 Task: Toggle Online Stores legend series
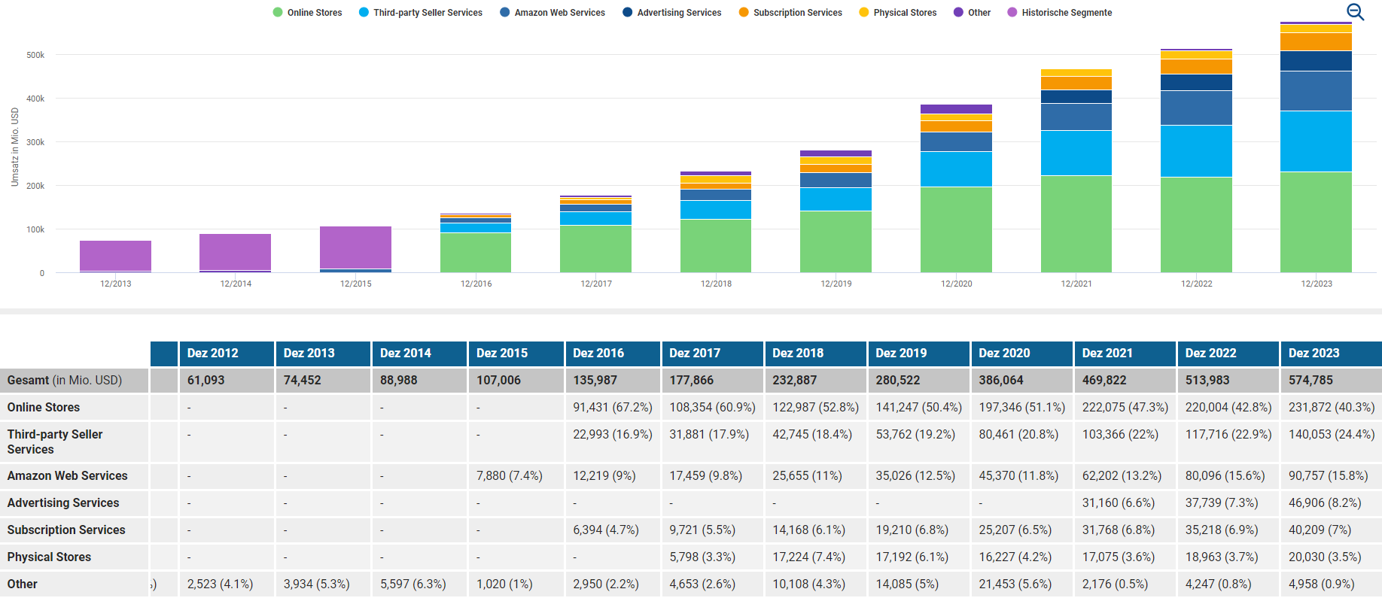(x=307, y=13)
